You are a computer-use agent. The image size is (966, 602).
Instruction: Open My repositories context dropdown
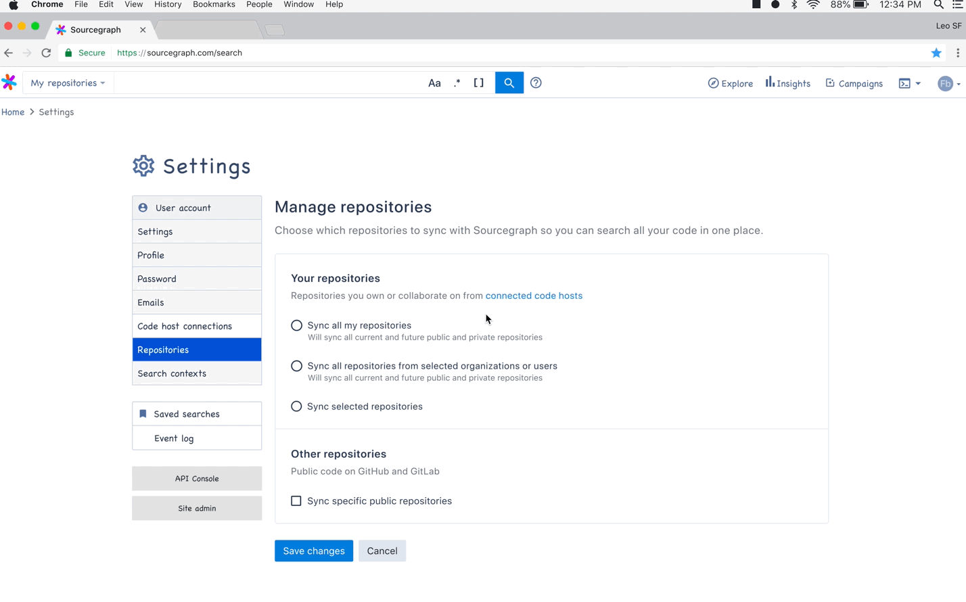pyautogui.click(x=68, y=83)
